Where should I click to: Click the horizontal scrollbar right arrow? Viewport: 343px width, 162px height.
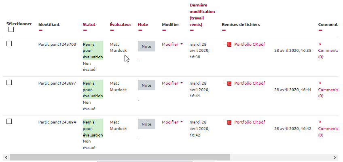[x=335, y=157]
